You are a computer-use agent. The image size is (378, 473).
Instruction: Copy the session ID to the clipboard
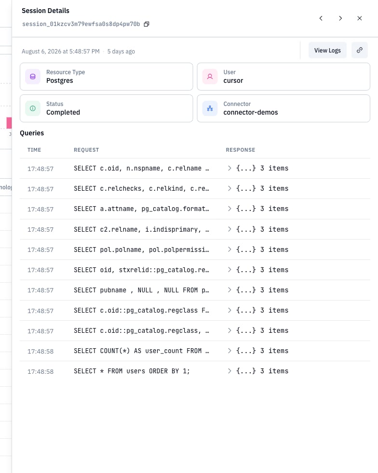147,24
